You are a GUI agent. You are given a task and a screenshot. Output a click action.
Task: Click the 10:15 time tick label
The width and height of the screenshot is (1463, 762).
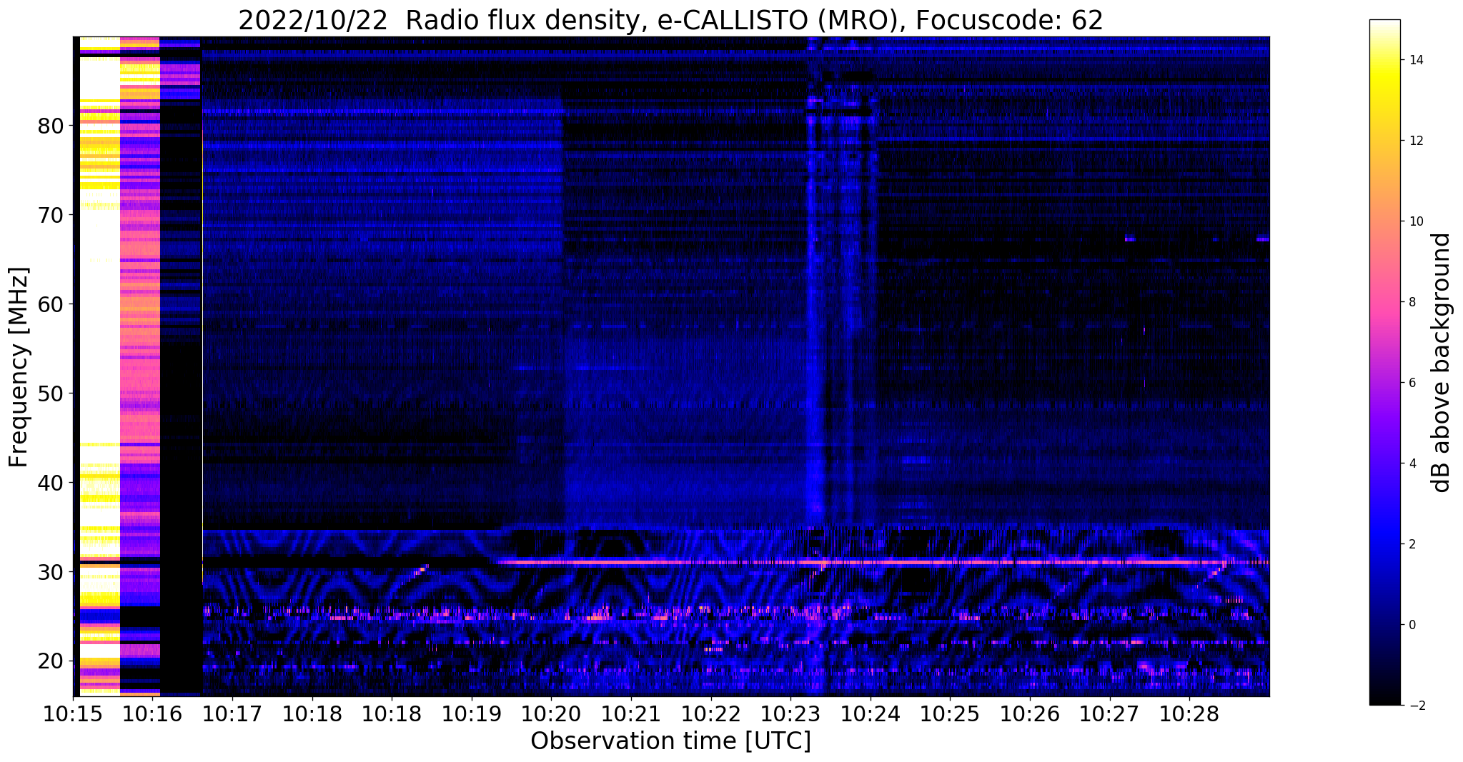tap(73, 715)
